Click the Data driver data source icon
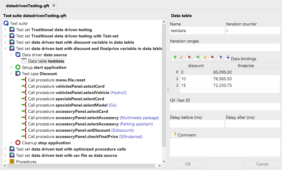This screenshot has width=282, height=170. click(18, 55)
